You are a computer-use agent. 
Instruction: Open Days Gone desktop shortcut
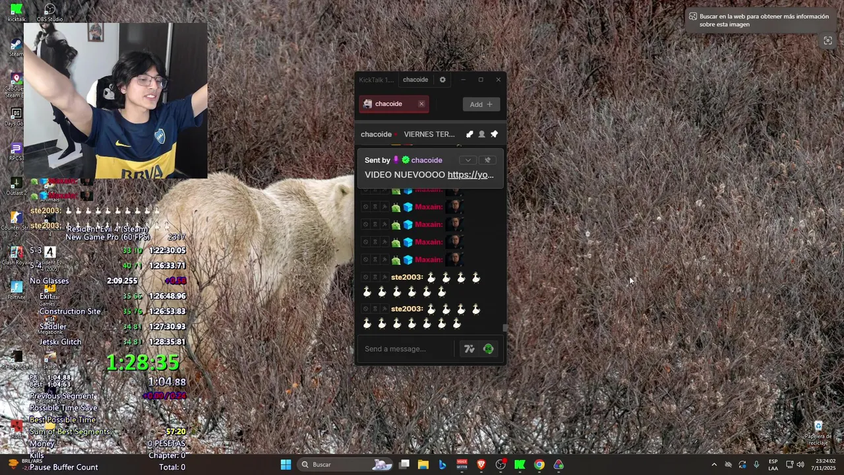point(15,117)
